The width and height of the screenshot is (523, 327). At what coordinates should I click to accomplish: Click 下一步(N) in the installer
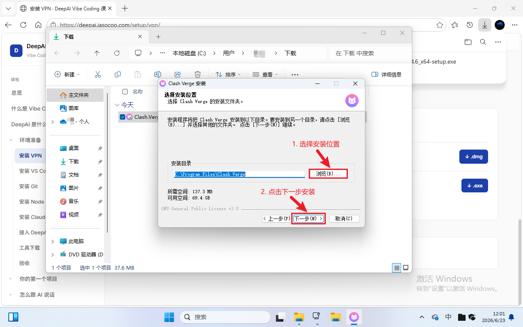tap(308, 219)
